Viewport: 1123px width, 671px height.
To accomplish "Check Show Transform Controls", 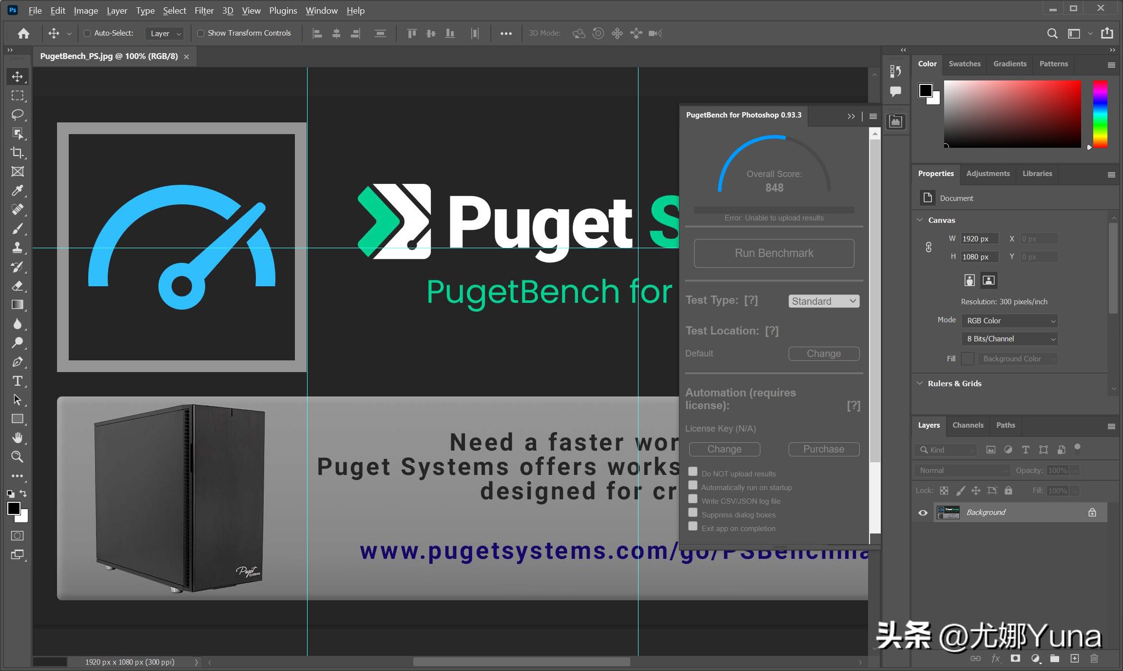I will click(x=201, y=33).
